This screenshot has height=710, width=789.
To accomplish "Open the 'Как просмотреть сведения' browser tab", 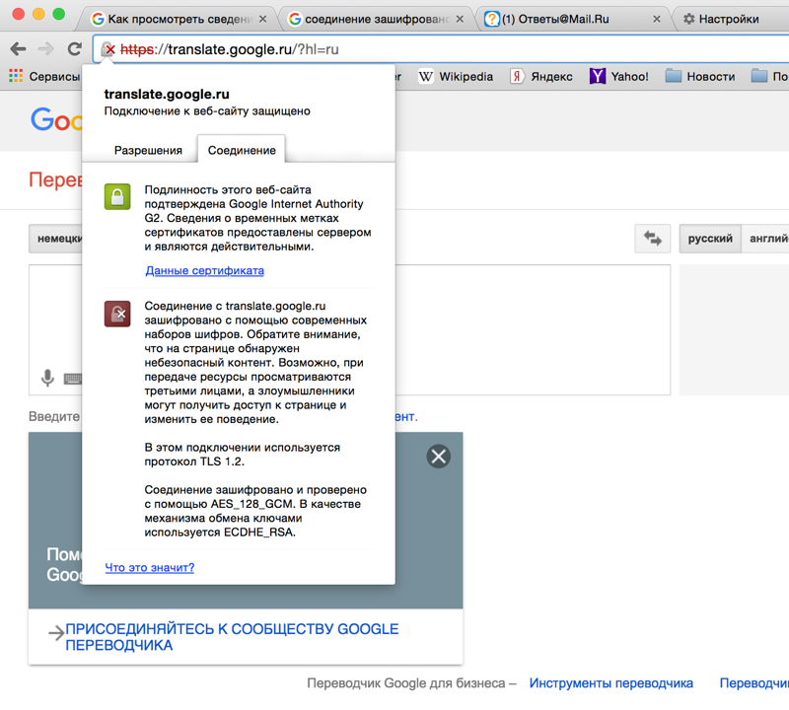I will tap(179, 19).
